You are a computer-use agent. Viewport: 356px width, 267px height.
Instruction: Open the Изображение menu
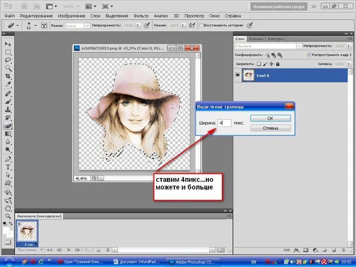click(72, 16)
